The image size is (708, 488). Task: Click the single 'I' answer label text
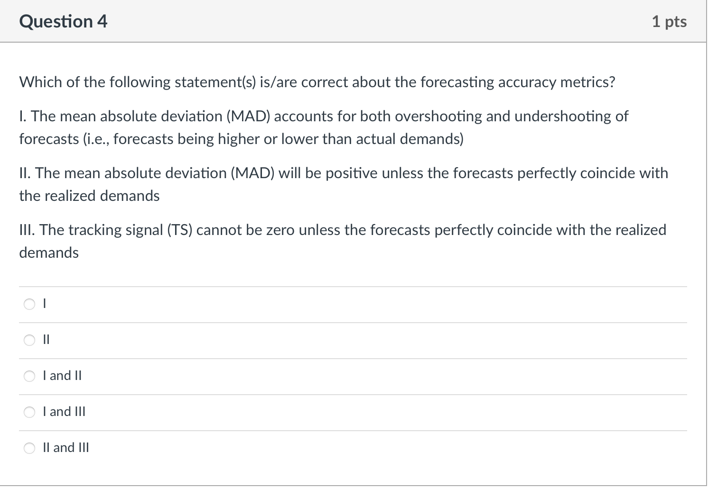coord(44,304)
